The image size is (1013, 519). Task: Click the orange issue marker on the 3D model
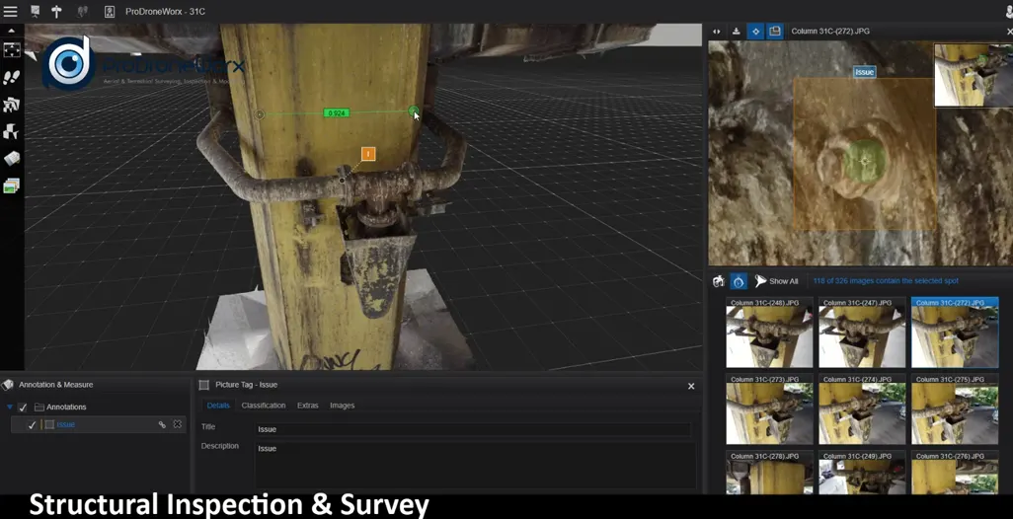368,154
